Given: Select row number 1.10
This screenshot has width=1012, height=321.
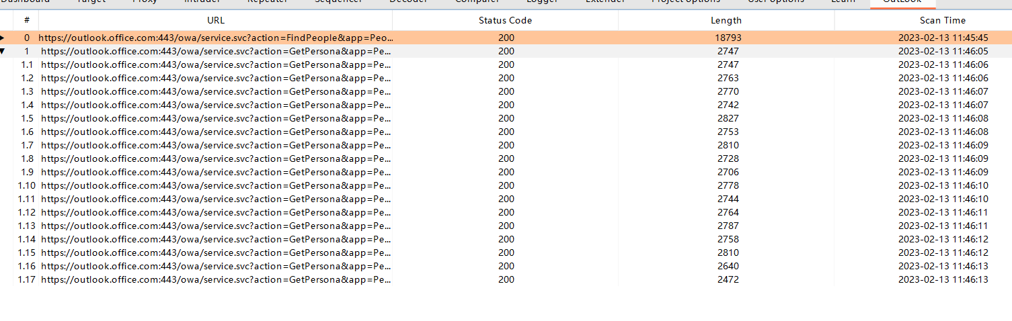Looking at the screenshot, I should pyautogui.click(x=27, y=185).
